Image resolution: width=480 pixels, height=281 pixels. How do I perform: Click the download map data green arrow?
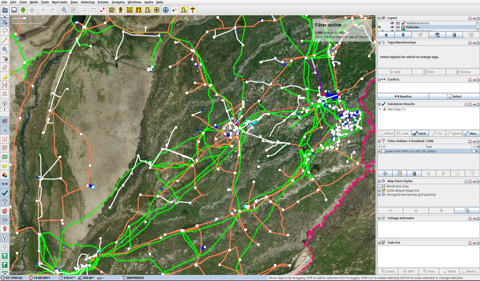point(23,10)
